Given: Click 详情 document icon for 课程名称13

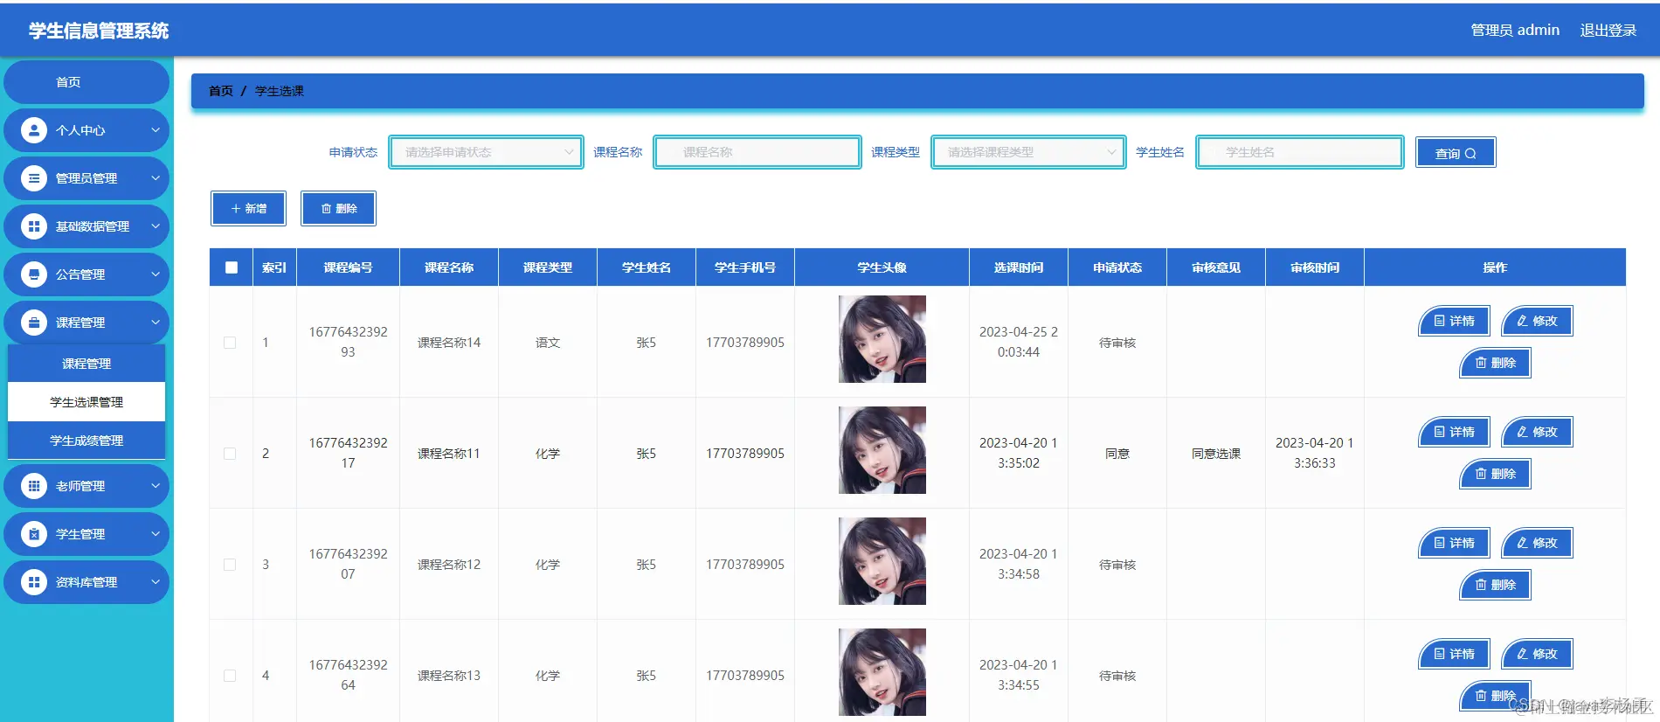Looking at the screenshot, I should 1440,654.
